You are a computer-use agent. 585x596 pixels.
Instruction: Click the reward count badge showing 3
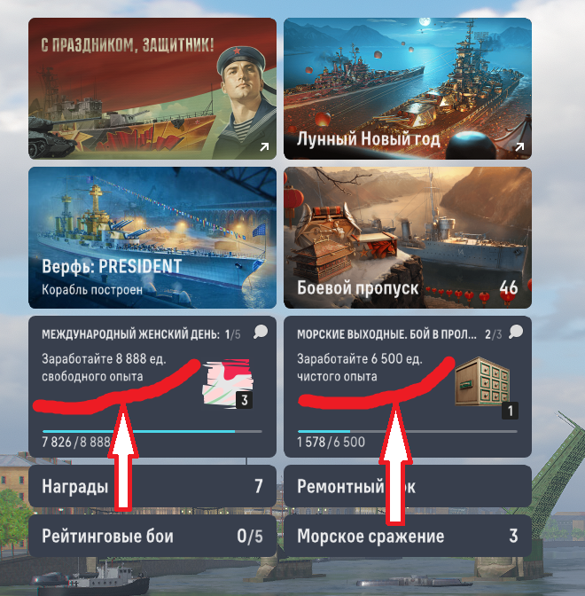point(245,400)
